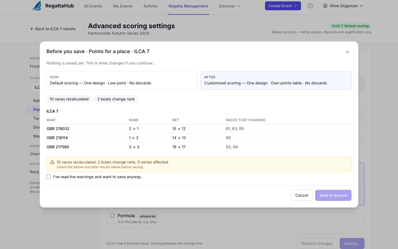
Task: Go to the All Events tab
Action: pos(93,6)
